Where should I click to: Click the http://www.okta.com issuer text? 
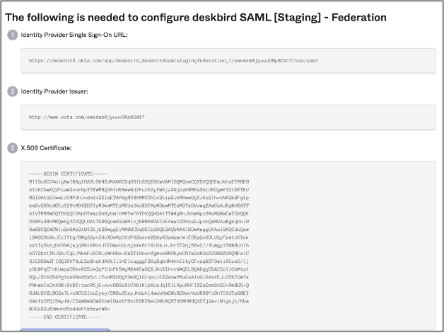[96, 117]
